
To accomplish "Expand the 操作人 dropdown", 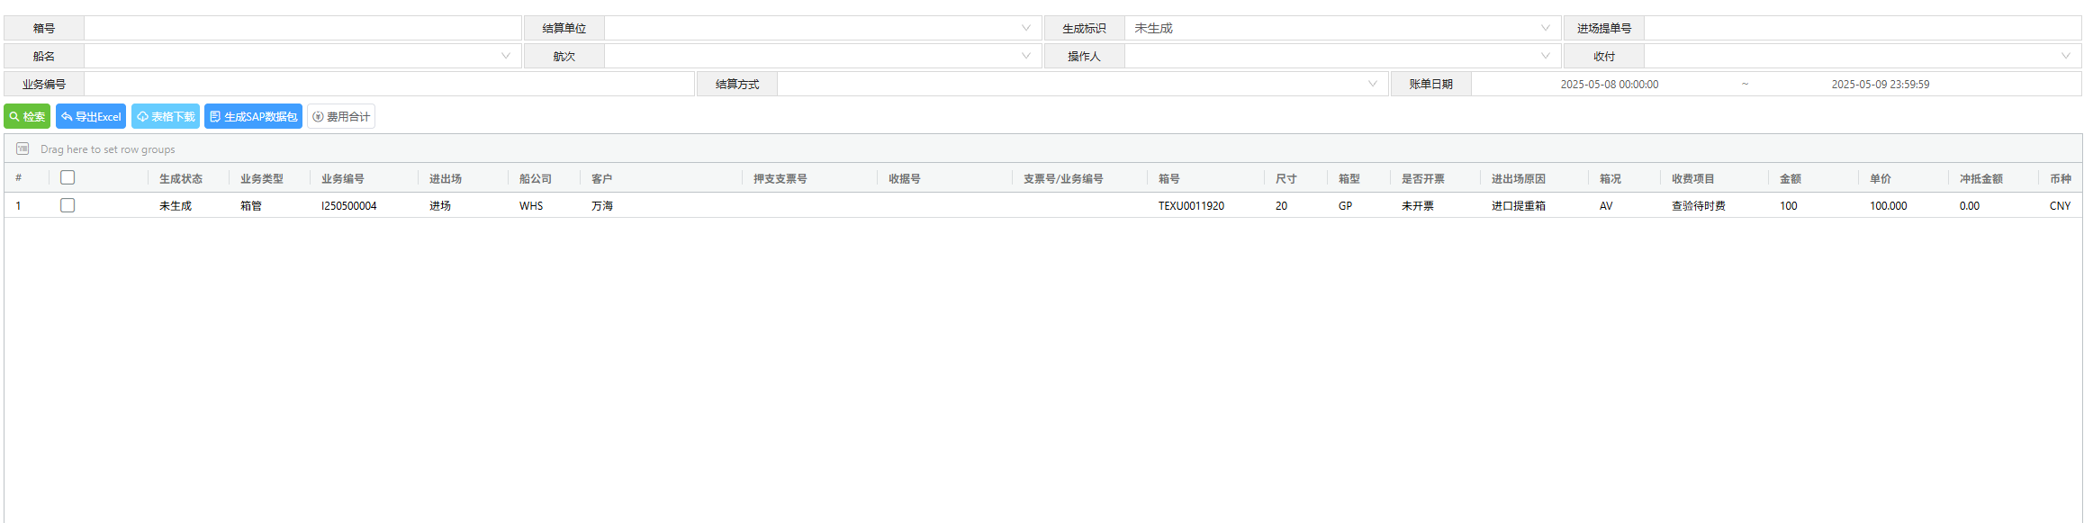I will tap(1545, 56).
